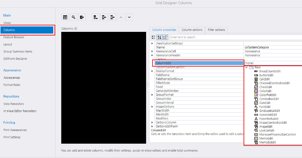Toggle alphabetical sorting of properties
Screen dimensions: 302x158
point(159,37)
